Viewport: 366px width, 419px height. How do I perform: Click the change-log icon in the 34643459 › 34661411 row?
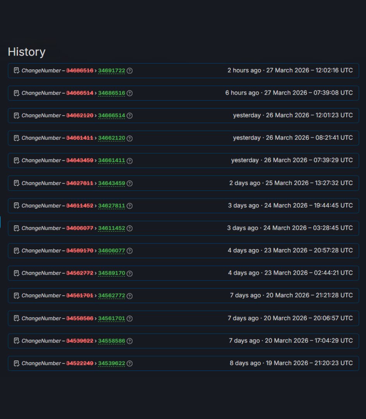(17, 160)
